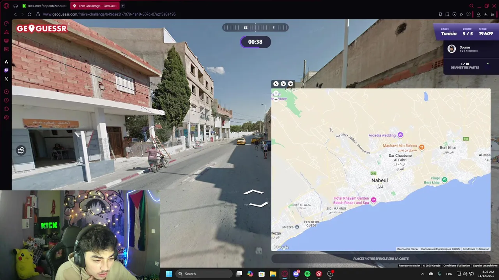The image size is (499, 280).
Task: Click the Placez votre épingle button
Action: click(x=381, y=259)
